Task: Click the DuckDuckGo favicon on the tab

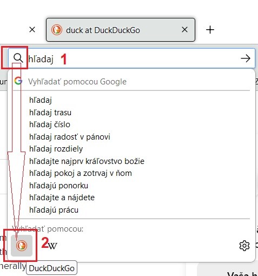Action: coord(57,30)
